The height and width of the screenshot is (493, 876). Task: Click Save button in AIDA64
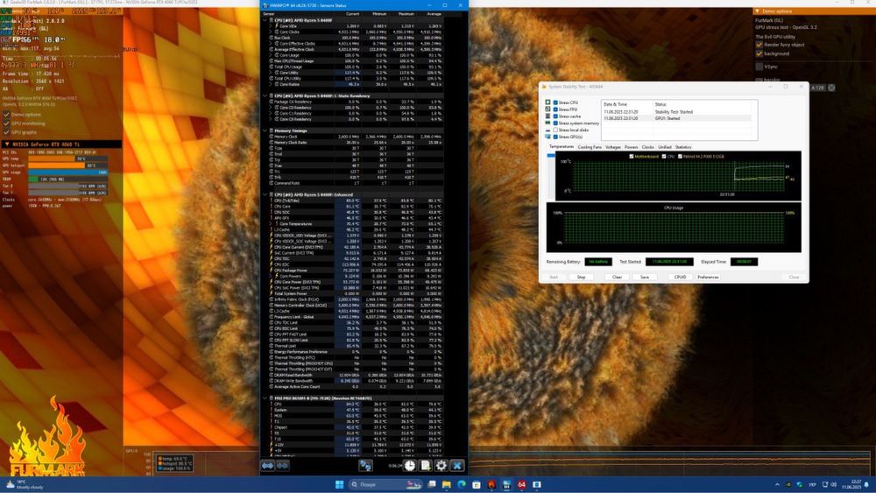coord(644,277)
